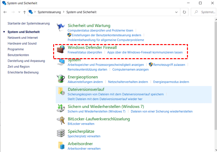Screen dimensions: 217x152
Task: Click Problembehandlung für allgemeine Computerprobleme
Action: click(x=106, y=40)
